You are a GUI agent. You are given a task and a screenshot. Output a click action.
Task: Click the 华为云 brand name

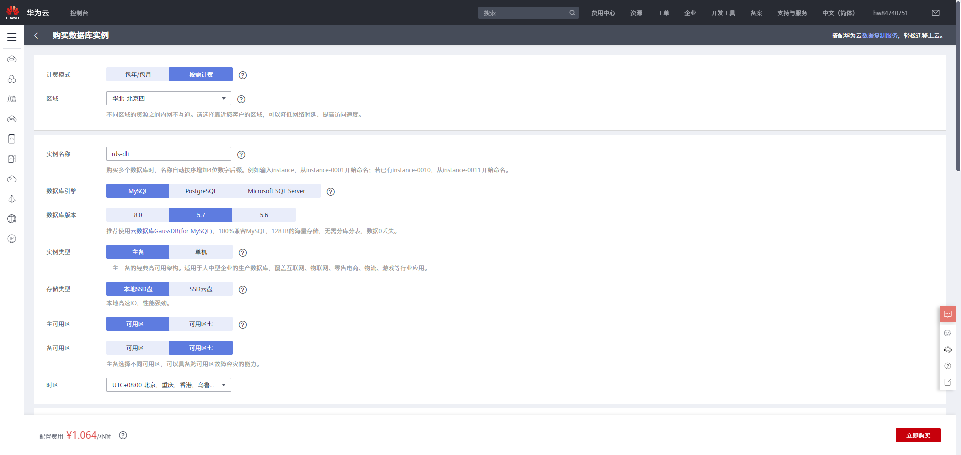tap(38, 13)
